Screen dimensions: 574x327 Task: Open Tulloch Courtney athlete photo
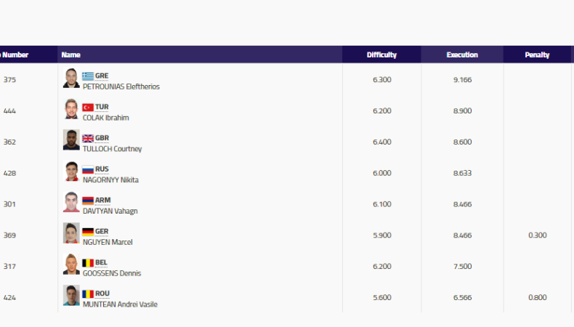[x=71, y=140]
